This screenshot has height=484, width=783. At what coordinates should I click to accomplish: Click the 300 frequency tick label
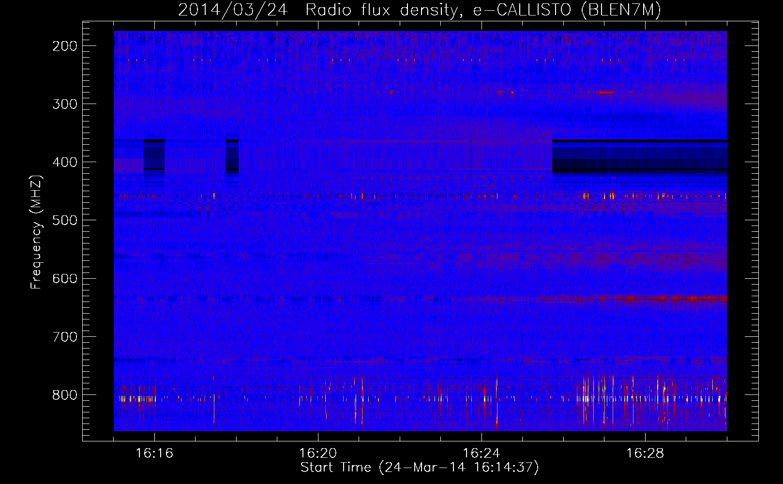[65, 104]
